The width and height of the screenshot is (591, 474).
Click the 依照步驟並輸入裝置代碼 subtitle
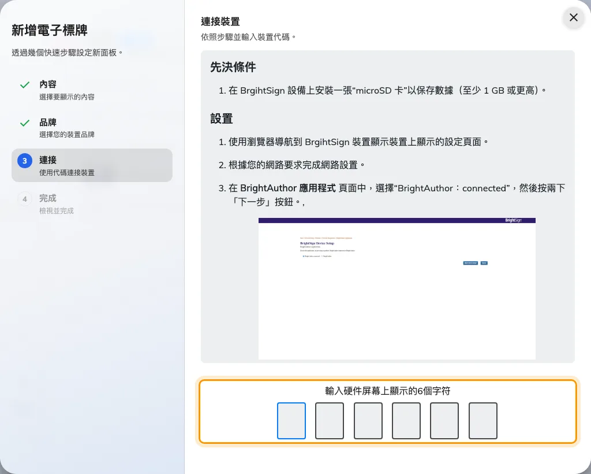click(248, 37)
